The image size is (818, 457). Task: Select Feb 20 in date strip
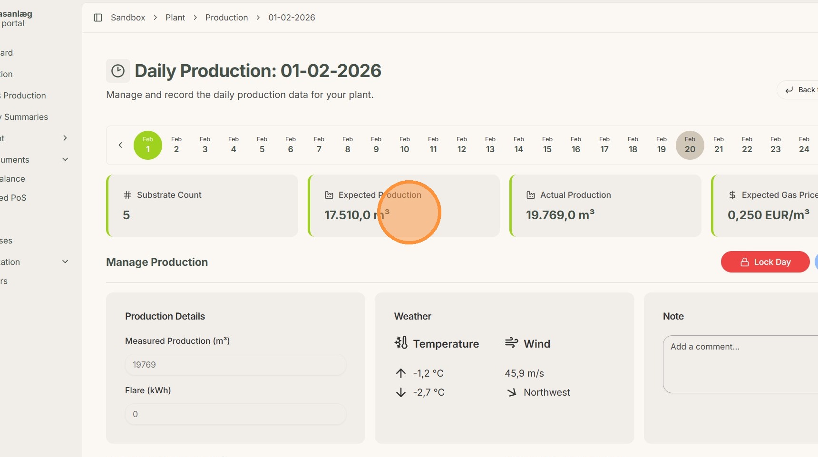(690, 145)
